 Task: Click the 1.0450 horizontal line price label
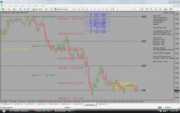pos(144,16)
